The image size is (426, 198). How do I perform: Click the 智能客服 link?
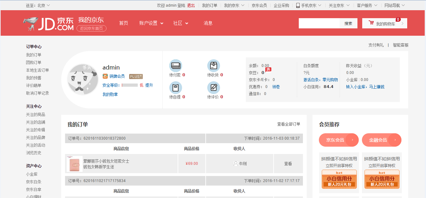[400, 45]
